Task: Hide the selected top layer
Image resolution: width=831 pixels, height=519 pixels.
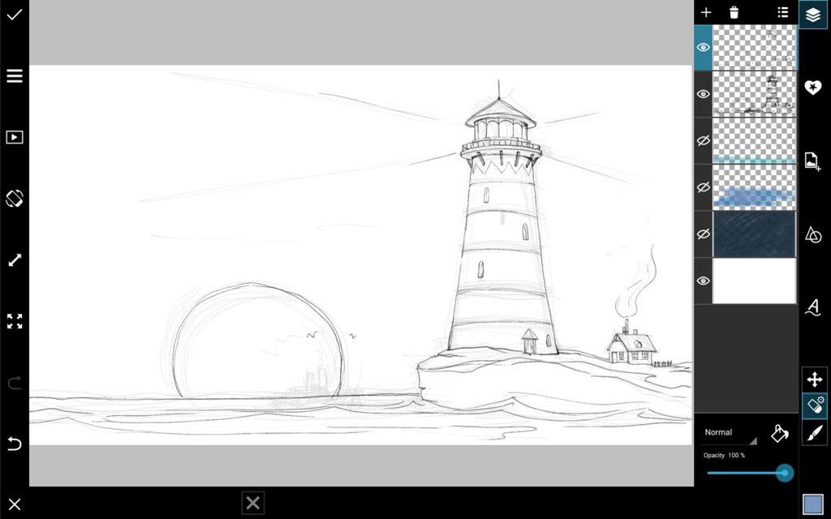Action: 704,48
